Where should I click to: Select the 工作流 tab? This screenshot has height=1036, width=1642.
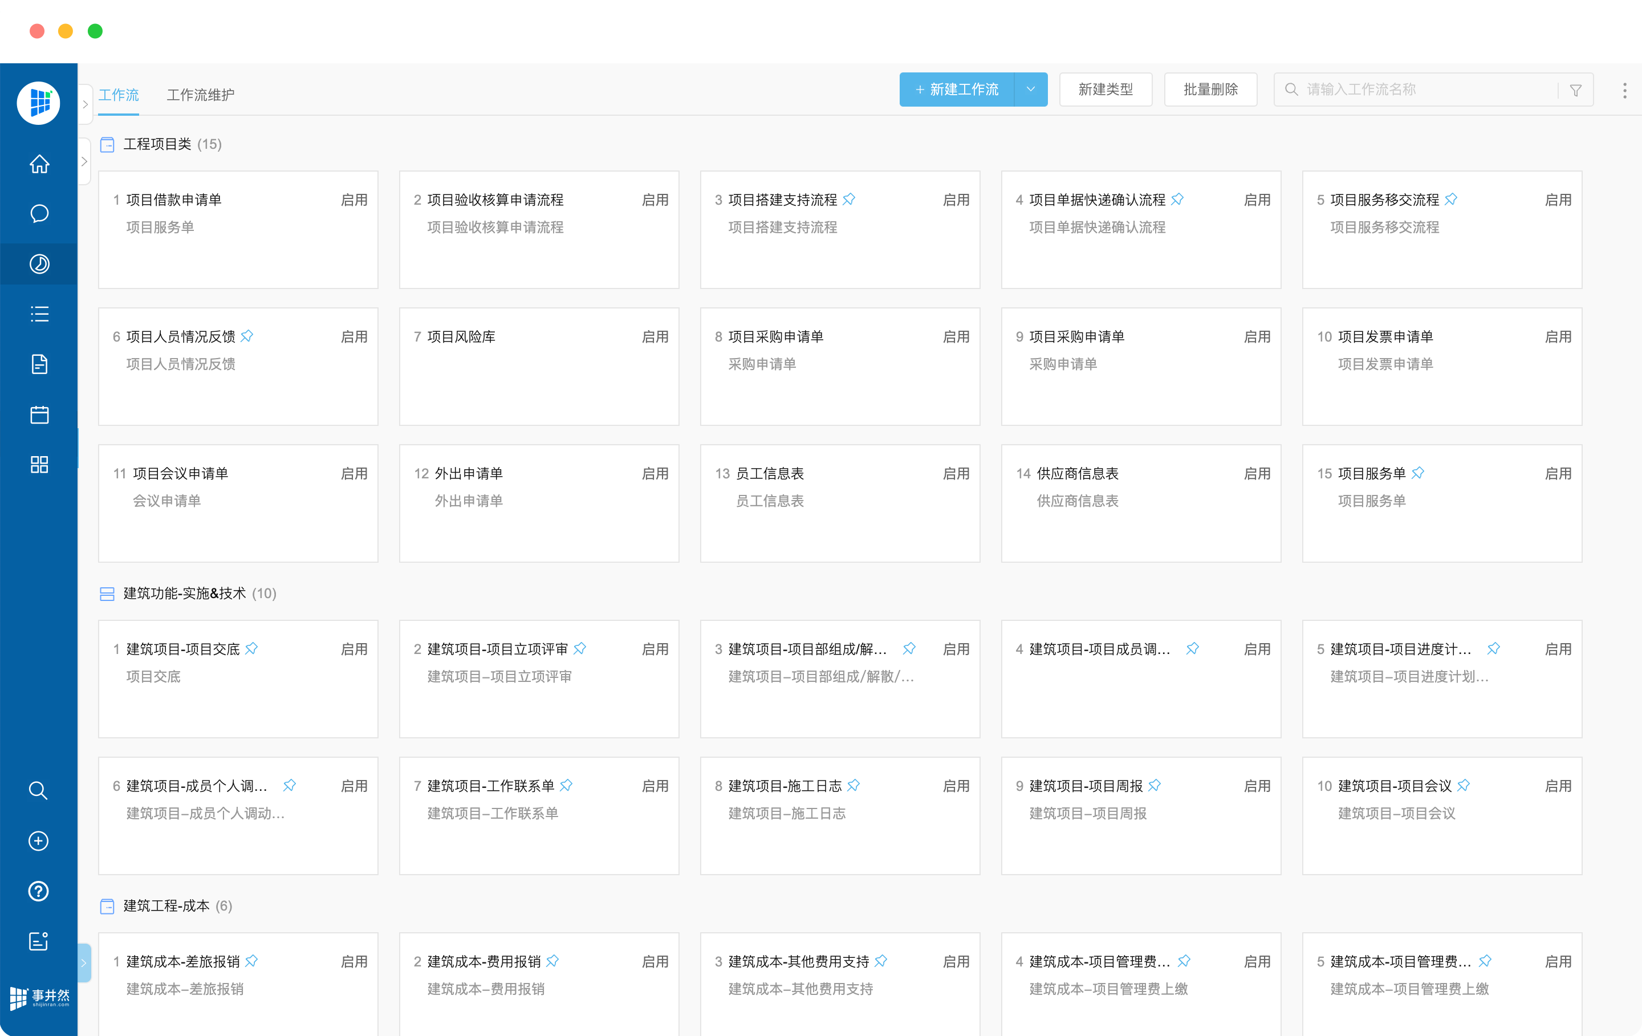pyautogui.click(x=119, y=95)
